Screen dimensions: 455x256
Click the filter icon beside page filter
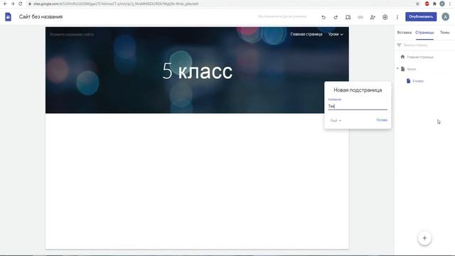(399, 45)
